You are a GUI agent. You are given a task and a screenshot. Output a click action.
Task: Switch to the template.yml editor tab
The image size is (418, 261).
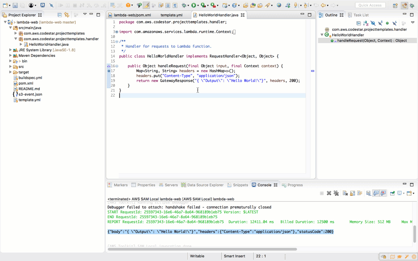click(171, 15)
